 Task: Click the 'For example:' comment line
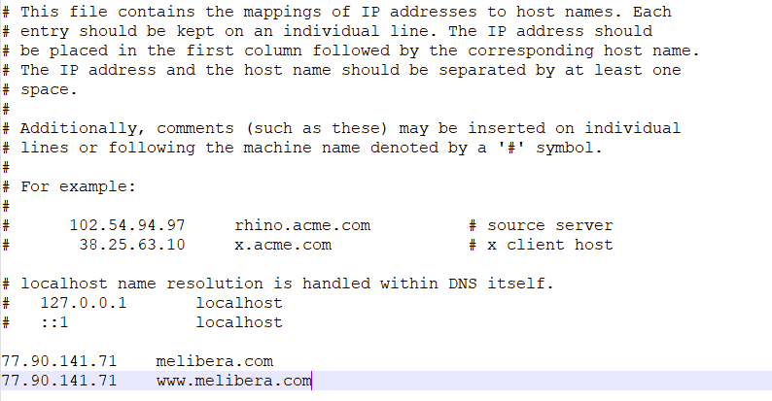click(x=78, y=186)
